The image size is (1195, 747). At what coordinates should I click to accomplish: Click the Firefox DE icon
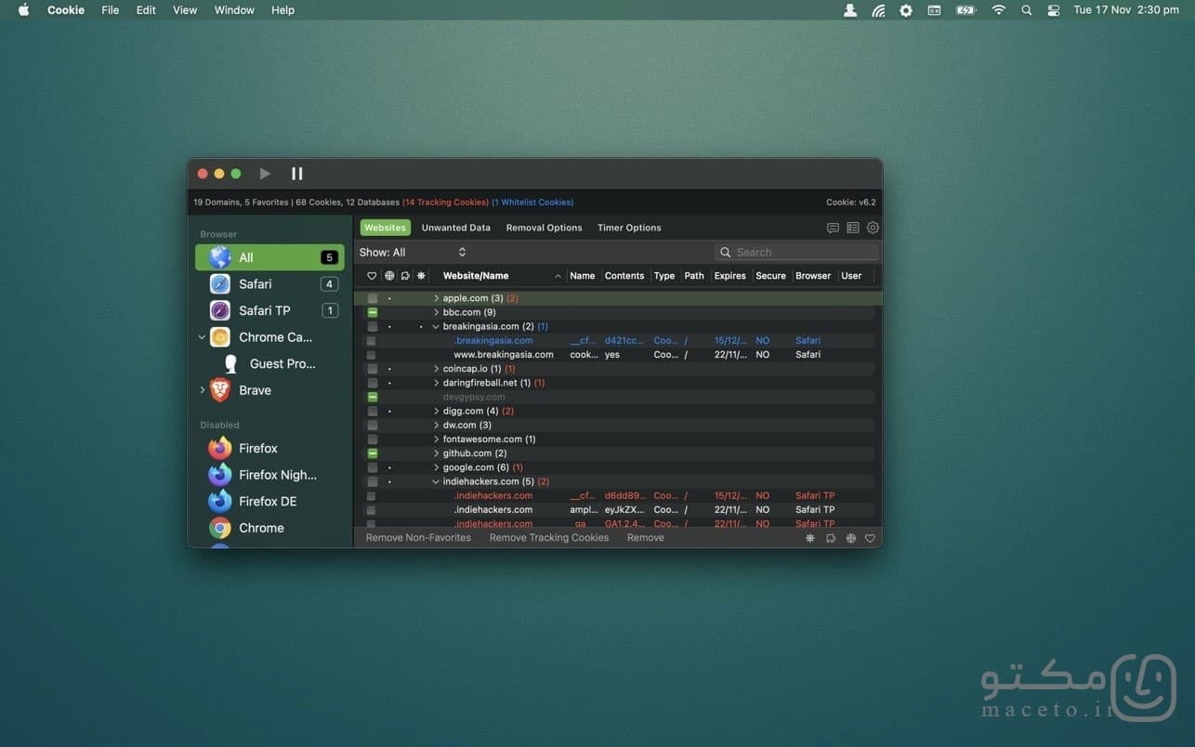tap(220, 502)
